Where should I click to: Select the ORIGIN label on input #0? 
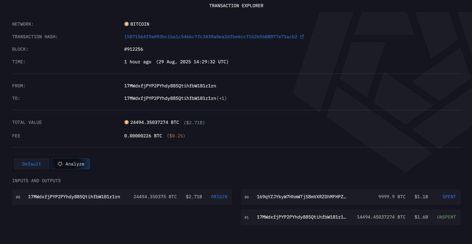pyautogui.click(x=219, y=197)
